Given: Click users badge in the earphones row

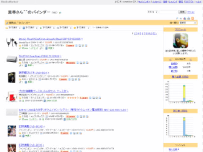Looking at the screenshot, I should click(70, 46).
